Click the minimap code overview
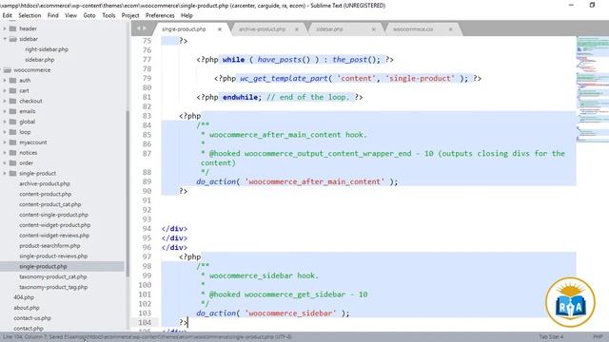 click(x=592, y=89)
